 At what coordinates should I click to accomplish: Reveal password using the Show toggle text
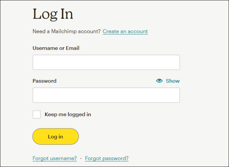click(173, 81)
